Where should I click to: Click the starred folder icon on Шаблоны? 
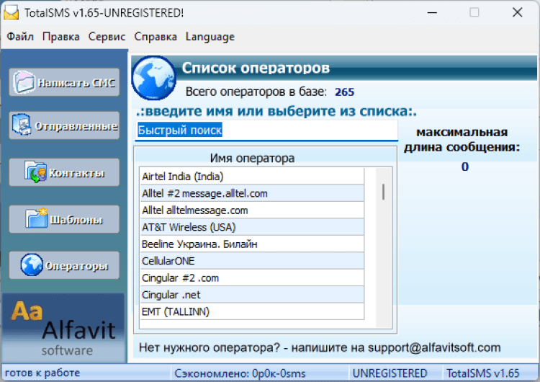pos(37,218)
